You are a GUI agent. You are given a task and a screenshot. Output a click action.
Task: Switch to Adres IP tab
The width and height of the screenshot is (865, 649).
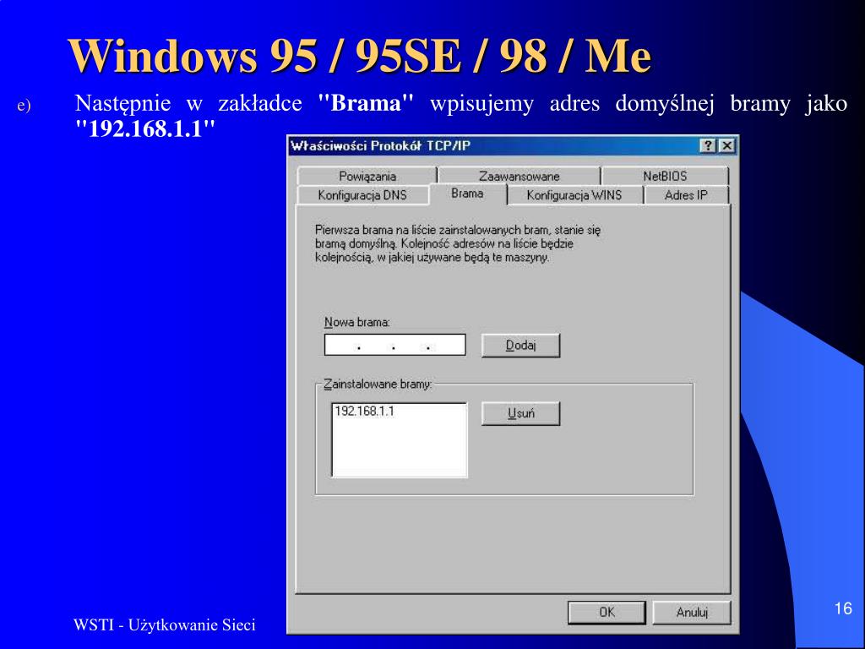[x=686, y=195]
